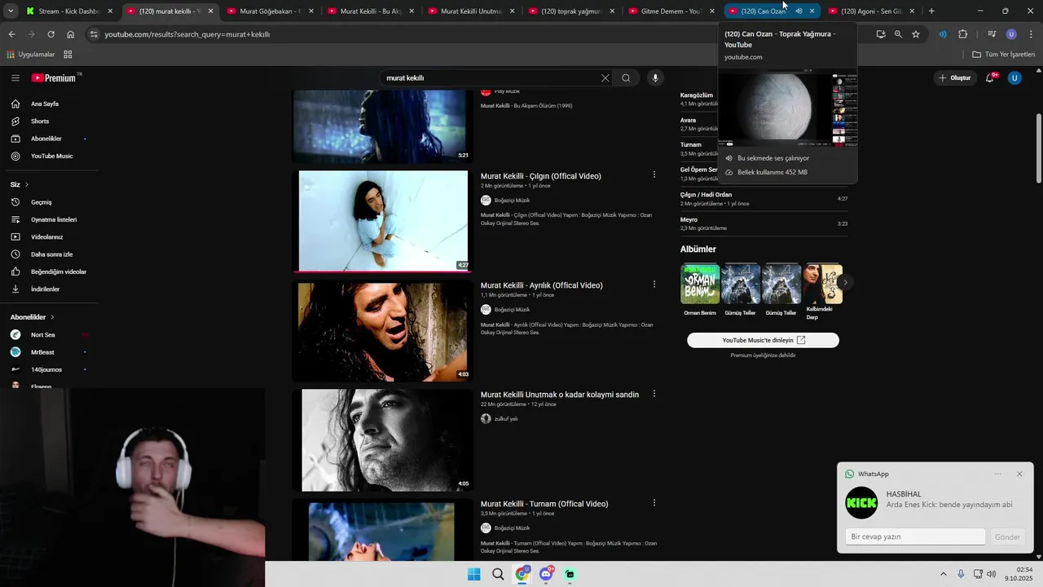
Task: Open YouTube Music from the sidebar
Action: pos(51,156)
